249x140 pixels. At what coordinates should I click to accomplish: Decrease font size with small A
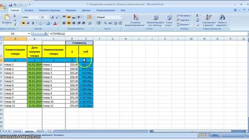(57, 17)
